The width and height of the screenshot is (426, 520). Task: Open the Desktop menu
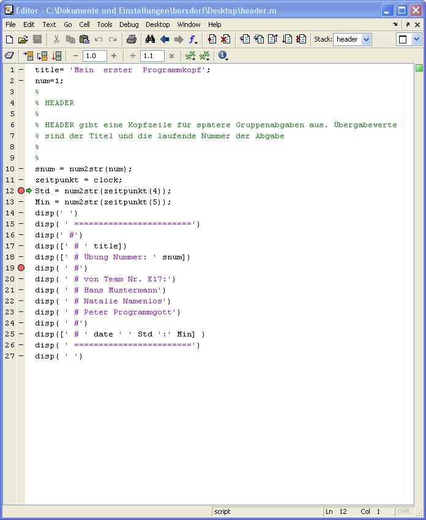pos(157,24)
